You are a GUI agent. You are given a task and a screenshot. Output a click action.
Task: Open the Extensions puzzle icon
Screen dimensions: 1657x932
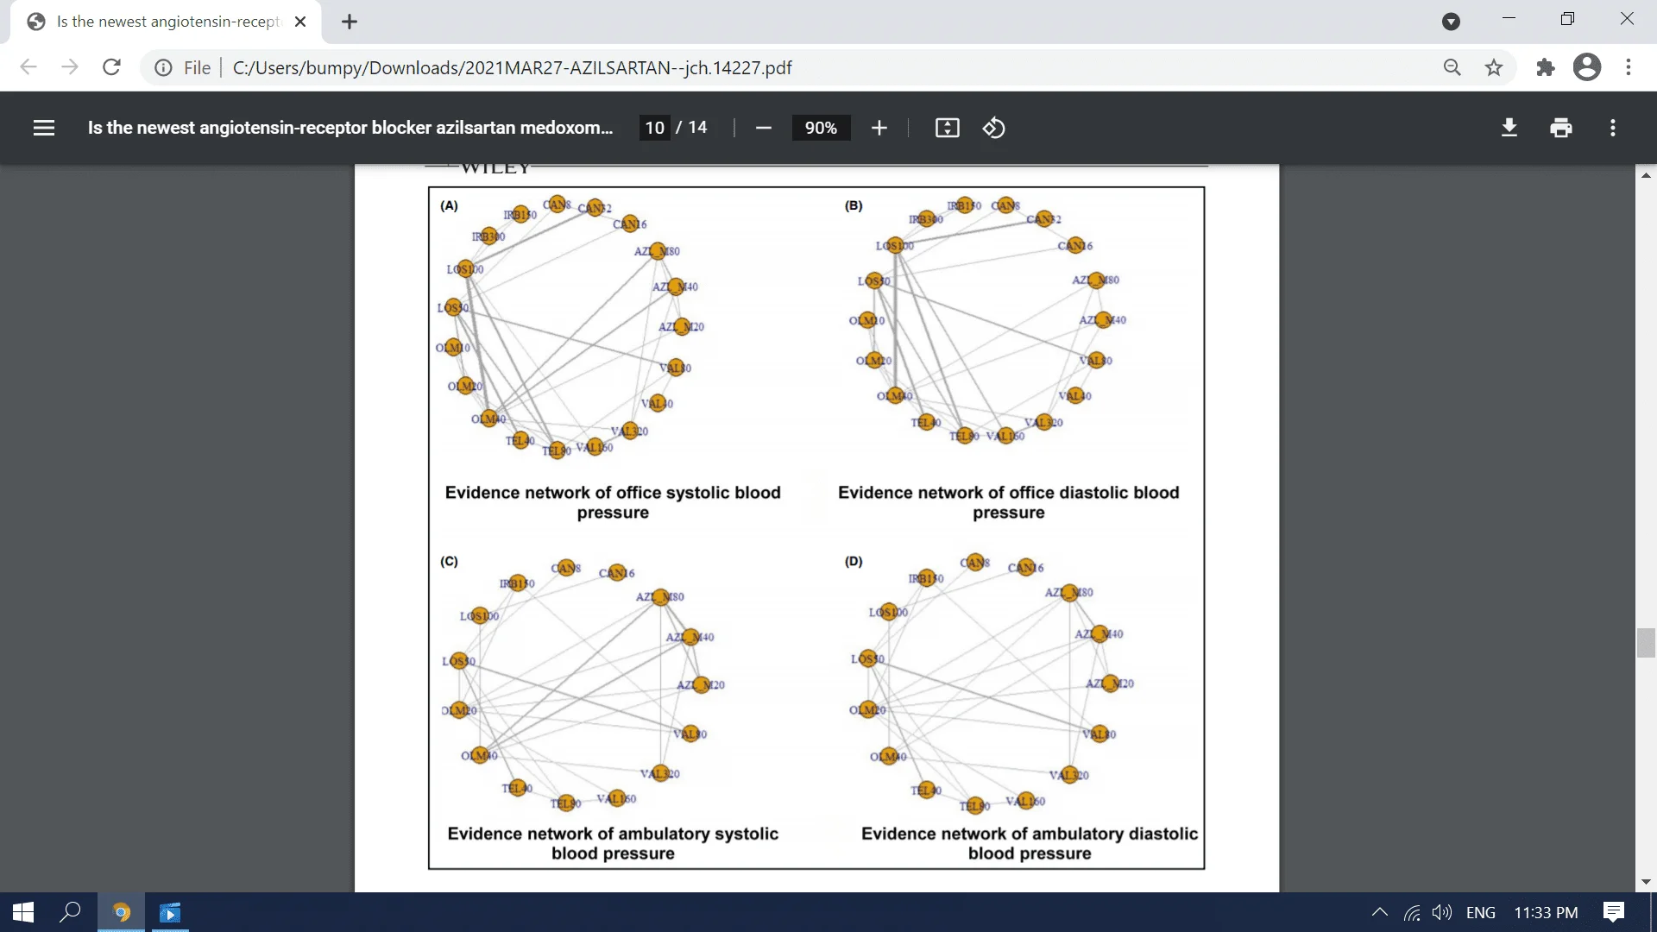(x=1546, y=67)
